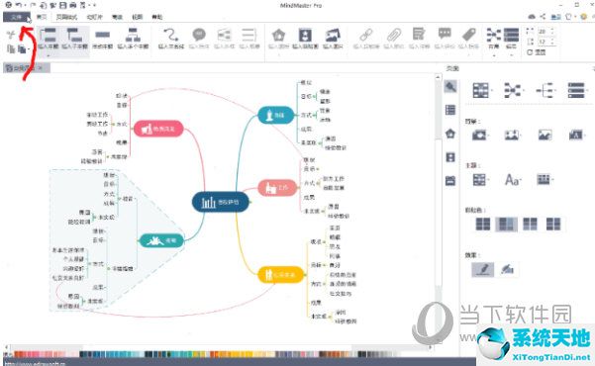Select the dark blue central topic node

tap(221, 202)
